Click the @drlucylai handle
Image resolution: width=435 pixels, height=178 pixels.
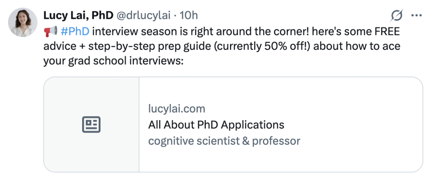click(x=143, y=16)
